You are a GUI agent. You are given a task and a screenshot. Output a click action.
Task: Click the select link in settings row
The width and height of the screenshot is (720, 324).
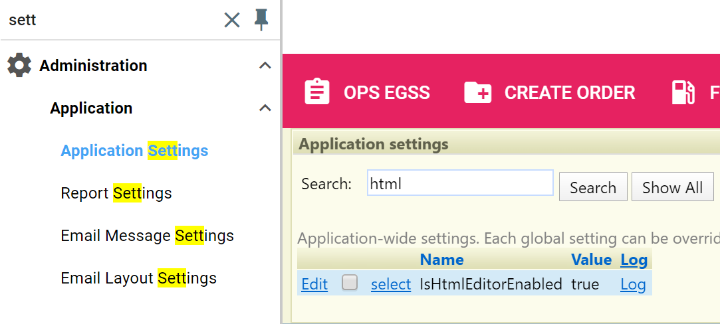[391, 284]
